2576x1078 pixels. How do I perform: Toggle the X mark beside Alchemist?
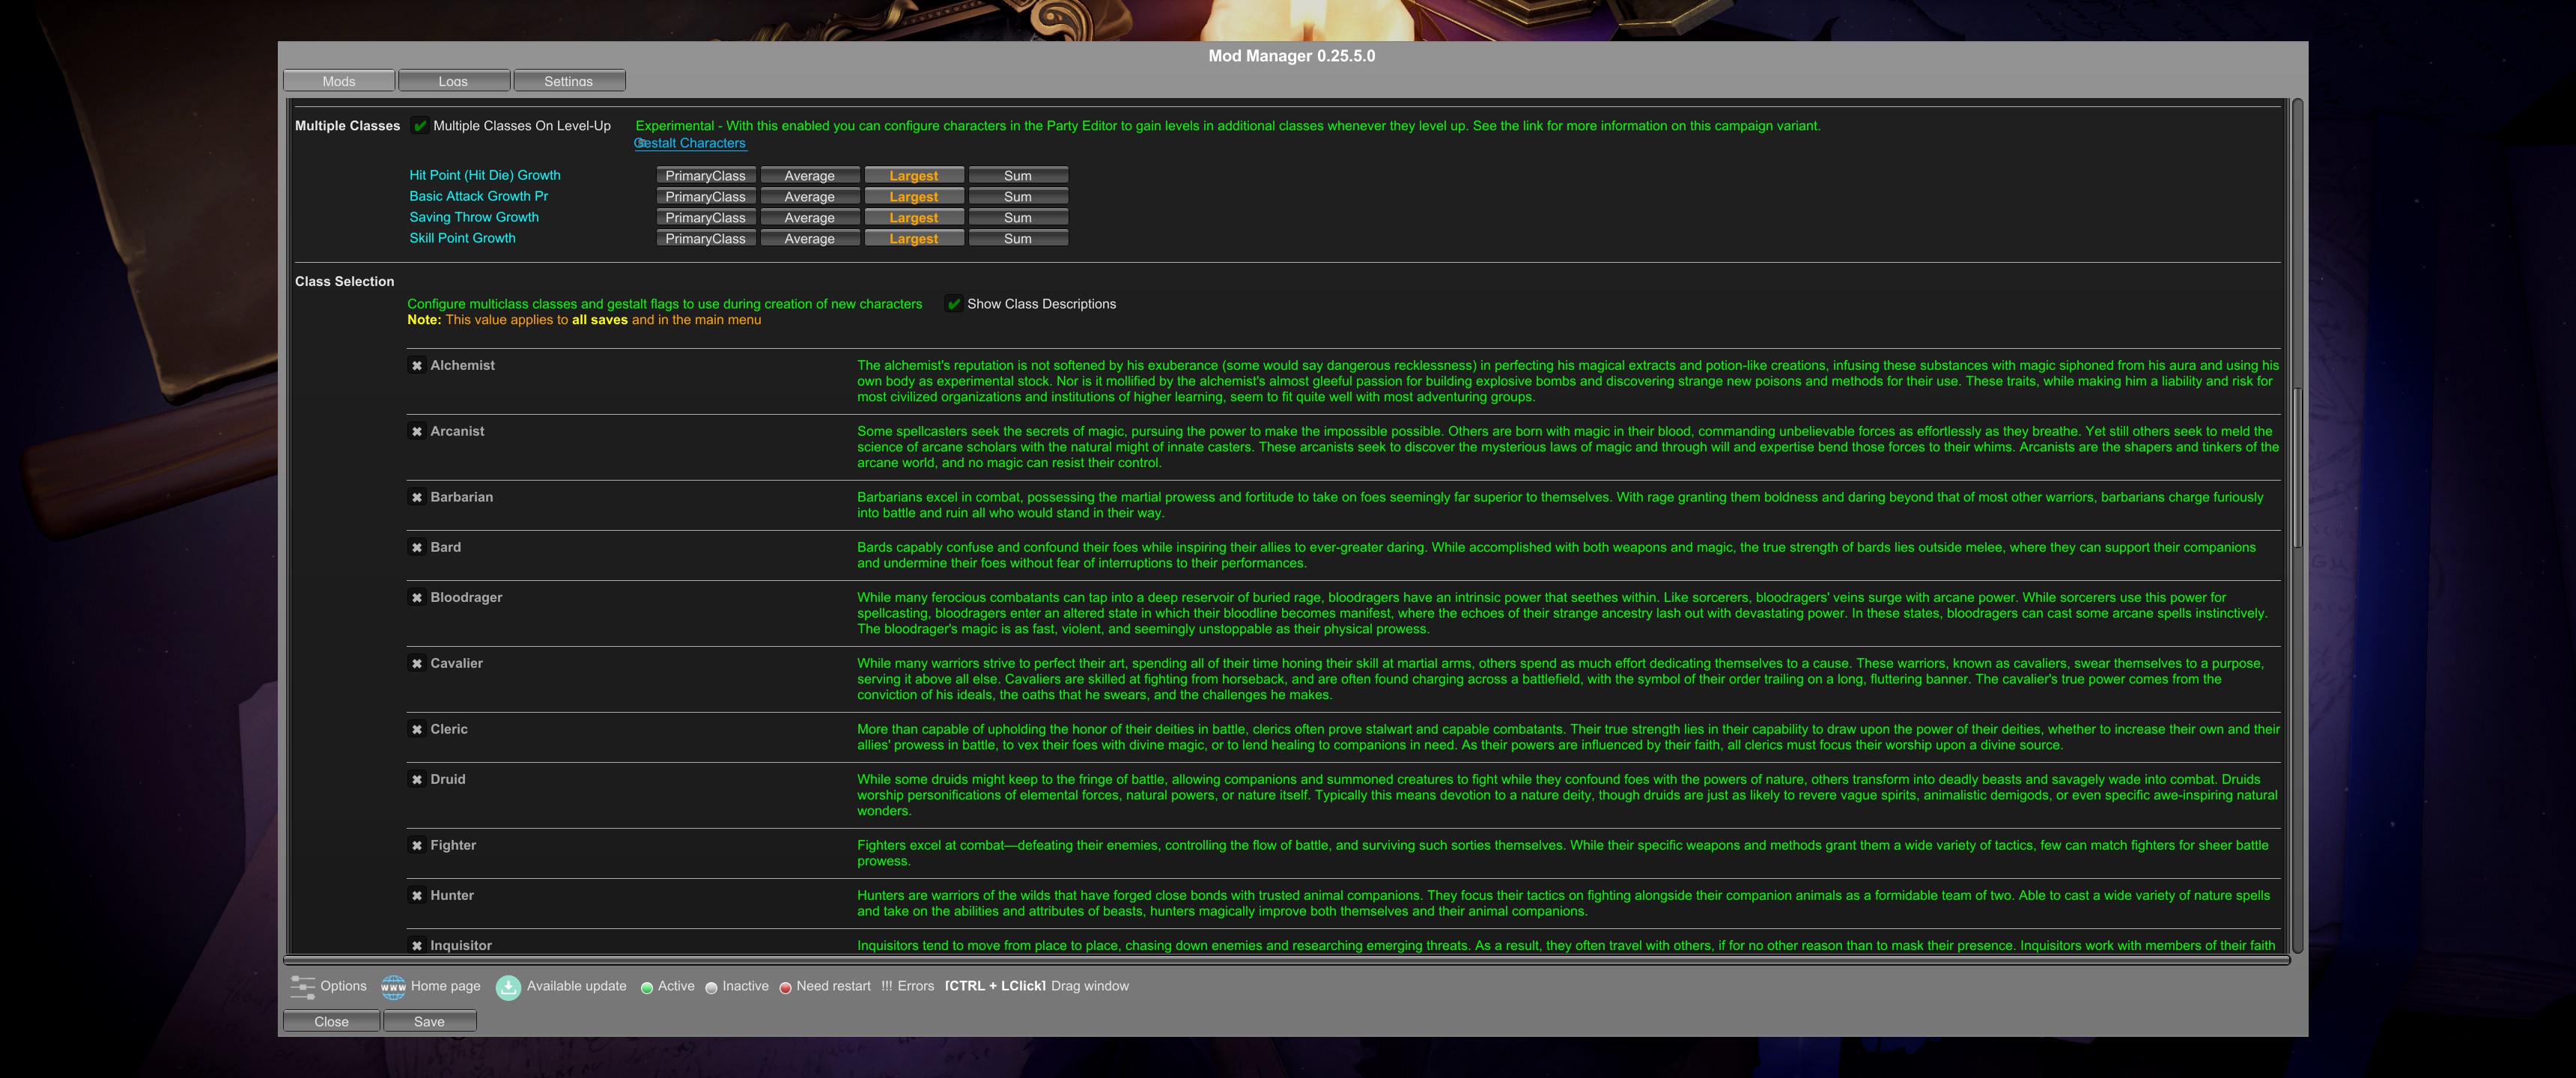click(417, 366)
